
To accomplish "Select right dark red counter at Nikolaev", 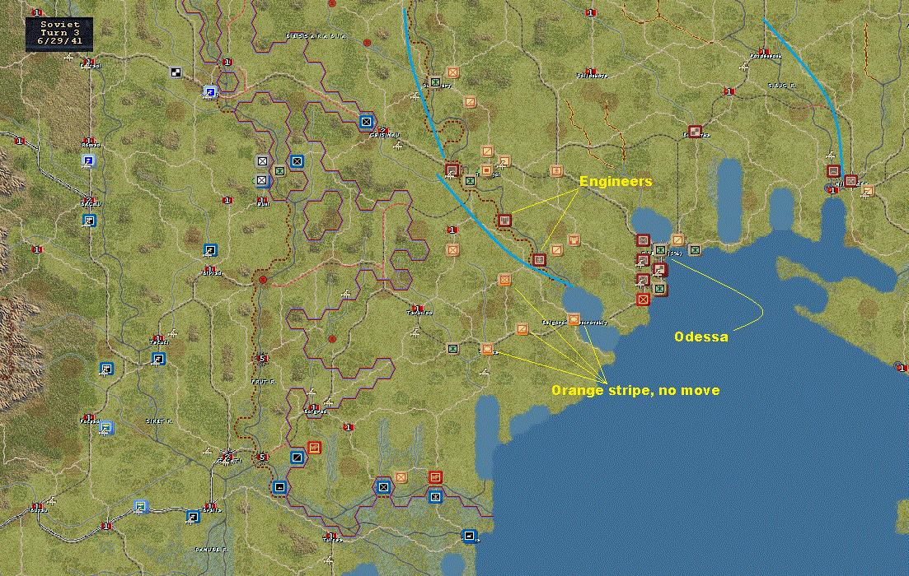I will tap(850, 180).
